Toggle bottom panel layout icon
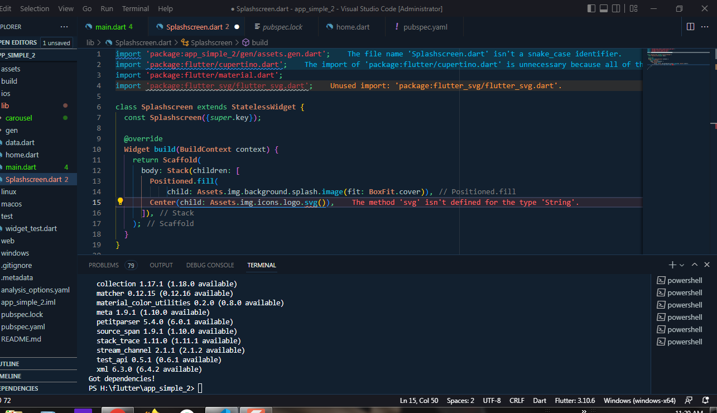The width and height of the screenshot is (717, 413). 604,8
